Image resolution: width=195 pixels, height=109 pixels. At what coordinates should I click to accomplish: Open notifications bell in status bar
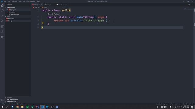[x=193, y=104]
